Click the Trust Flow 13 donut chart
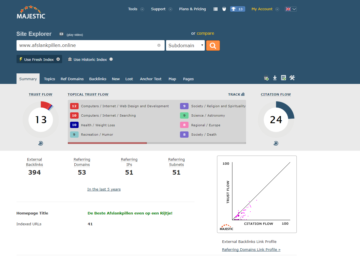Screen dimensions: 360x256 click(41, 120)
